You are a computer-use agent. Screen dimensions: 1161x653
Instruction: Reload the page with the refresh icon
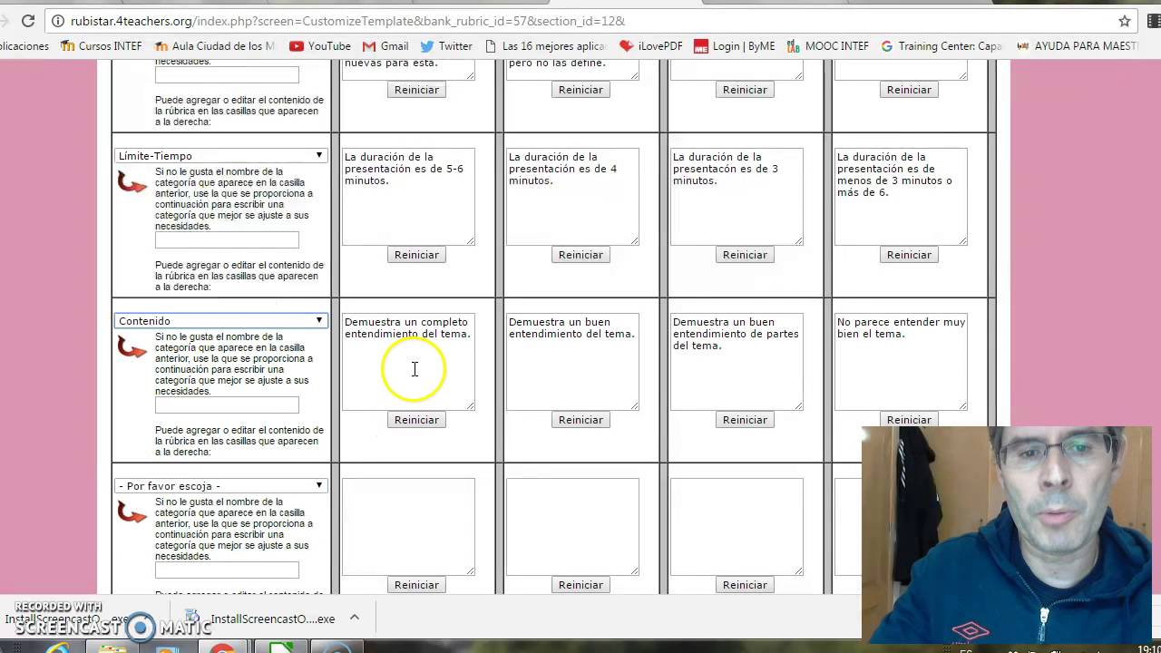coord(28,20)
